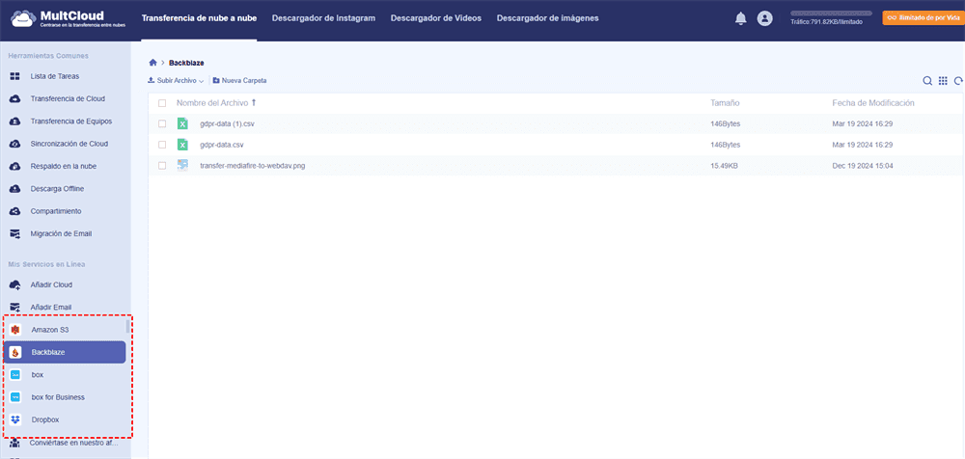Check the transfer-mediafire-to-webdav.png checkbox
Screen dimensions: 965x459
pyautogui.click(x=162, y=166)
